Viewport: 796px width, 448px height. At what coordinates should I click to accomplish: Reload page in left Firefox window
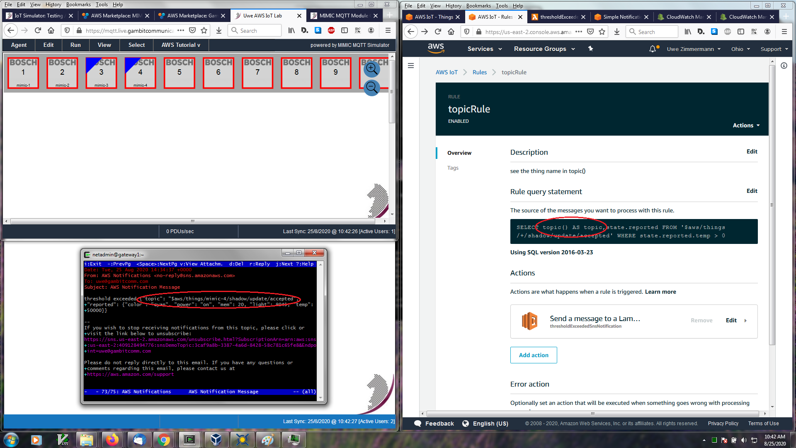tap(38, 30)
